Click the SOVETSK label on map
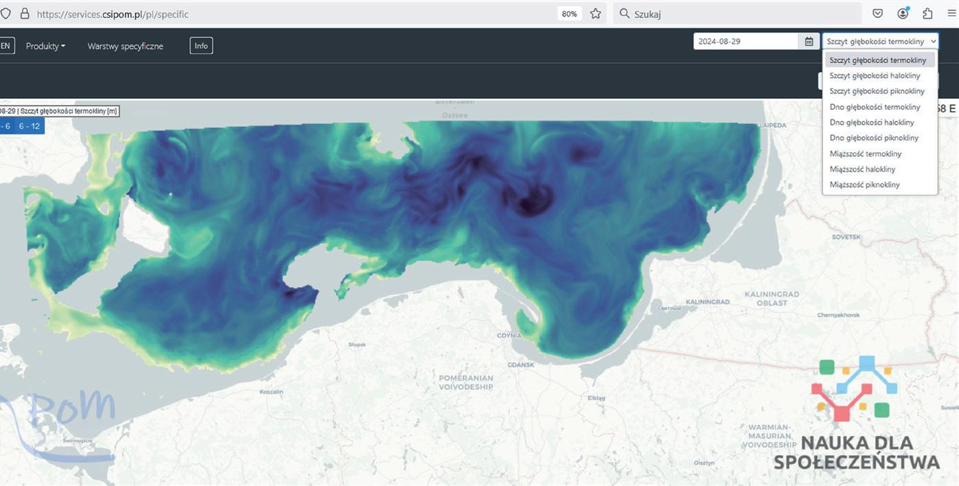 (846, 236)
